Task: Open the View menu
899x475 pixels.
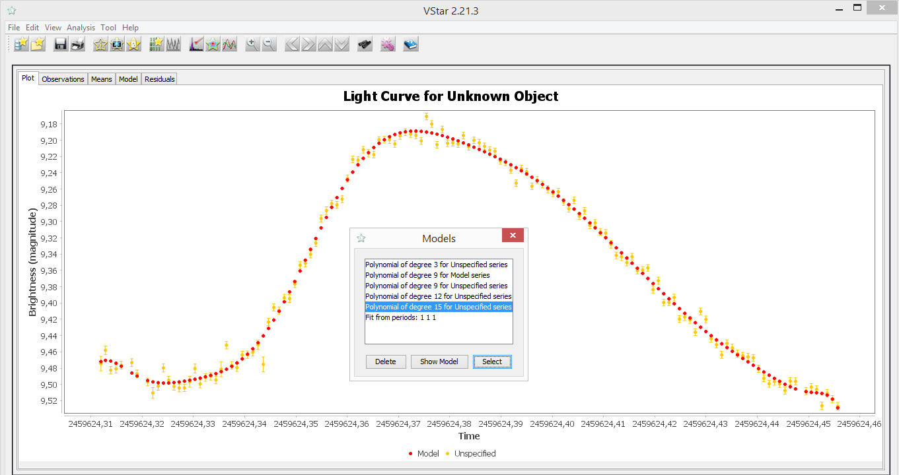Action: tap(53, 28)
